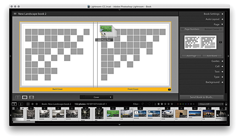
Task: Click the Add Blank button
Action: pos(212,56)
